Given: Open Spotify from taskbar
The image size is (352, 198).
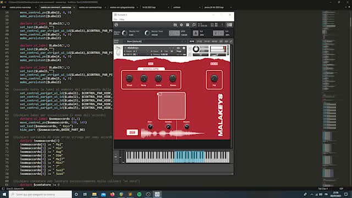Looking at the screenshot, I should point(139,194).
